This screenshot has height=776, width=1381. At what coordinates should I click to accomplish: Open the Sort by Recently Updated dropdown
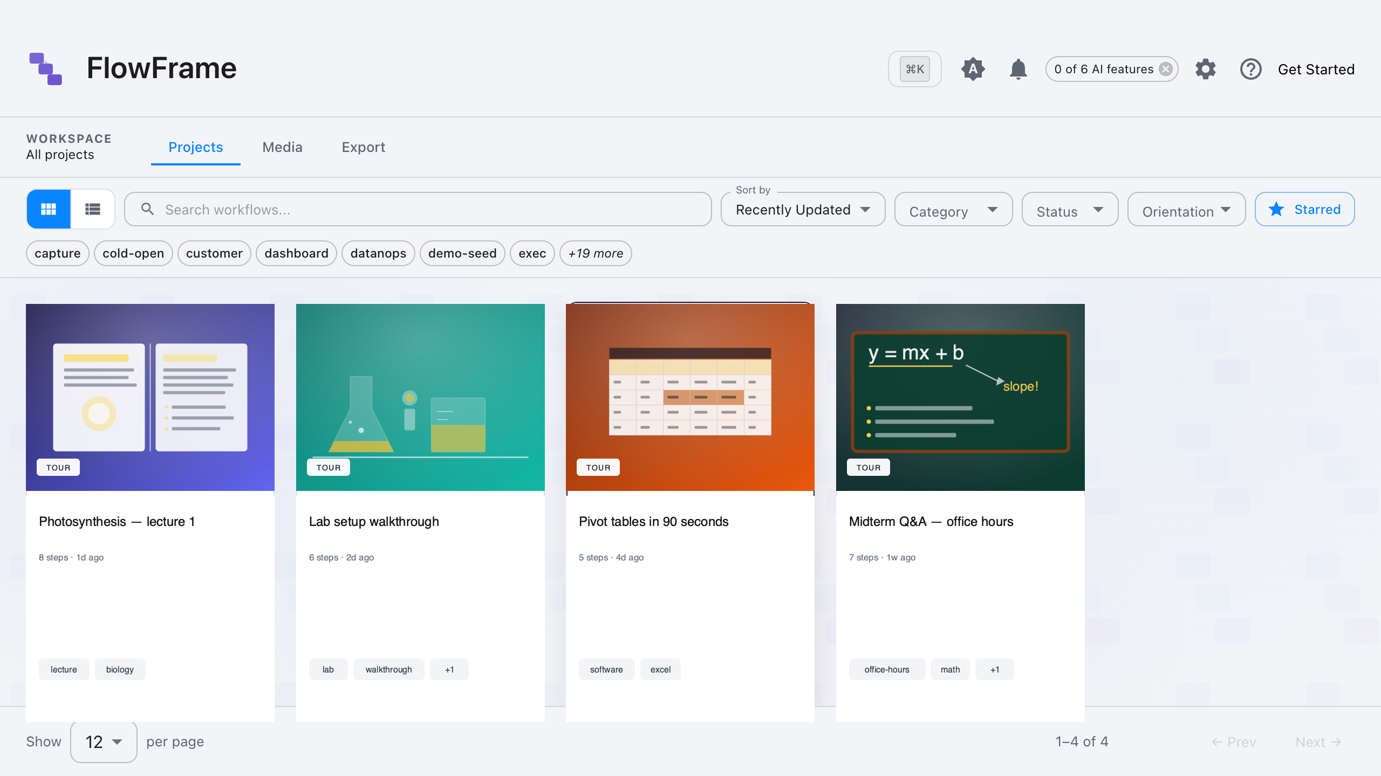click(x=803, y=209)
